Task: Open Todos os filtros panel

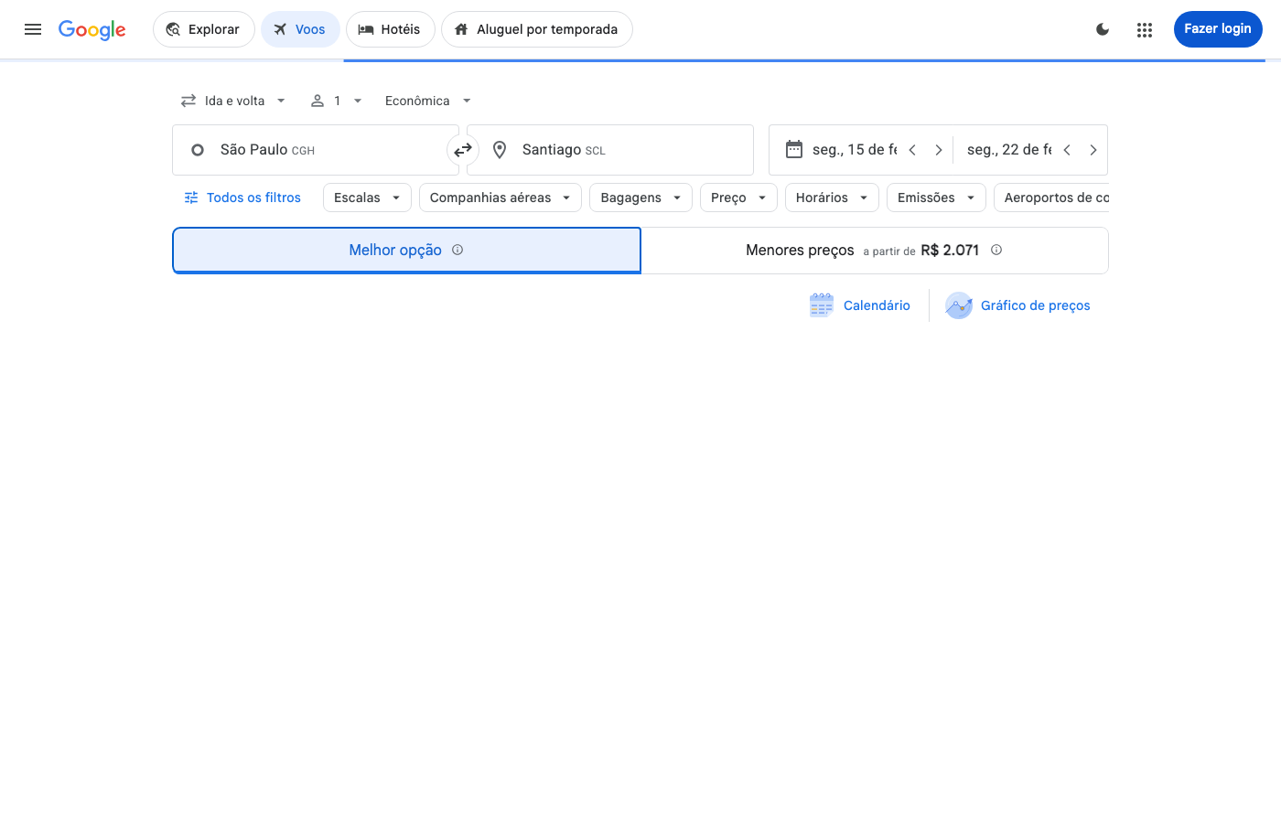Action: click(242, 198)
